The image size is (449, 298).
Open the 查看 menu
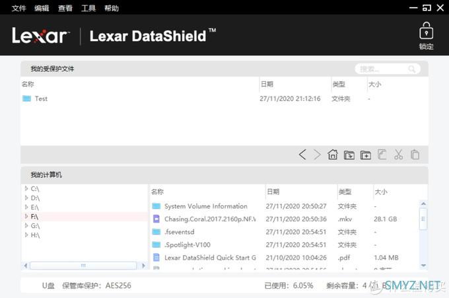coord(65,8)
